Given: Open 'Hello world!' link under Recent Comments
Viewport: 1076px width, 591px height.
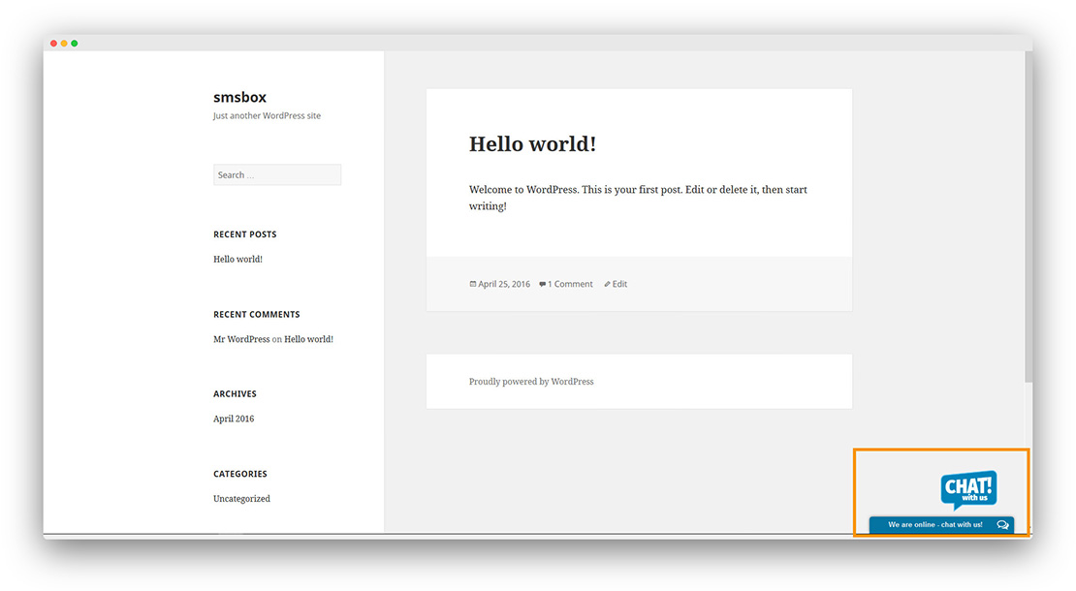Looking at the screenshot, I should click(309, 339).
